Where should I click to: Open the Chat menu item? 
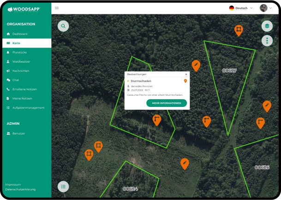16,80
